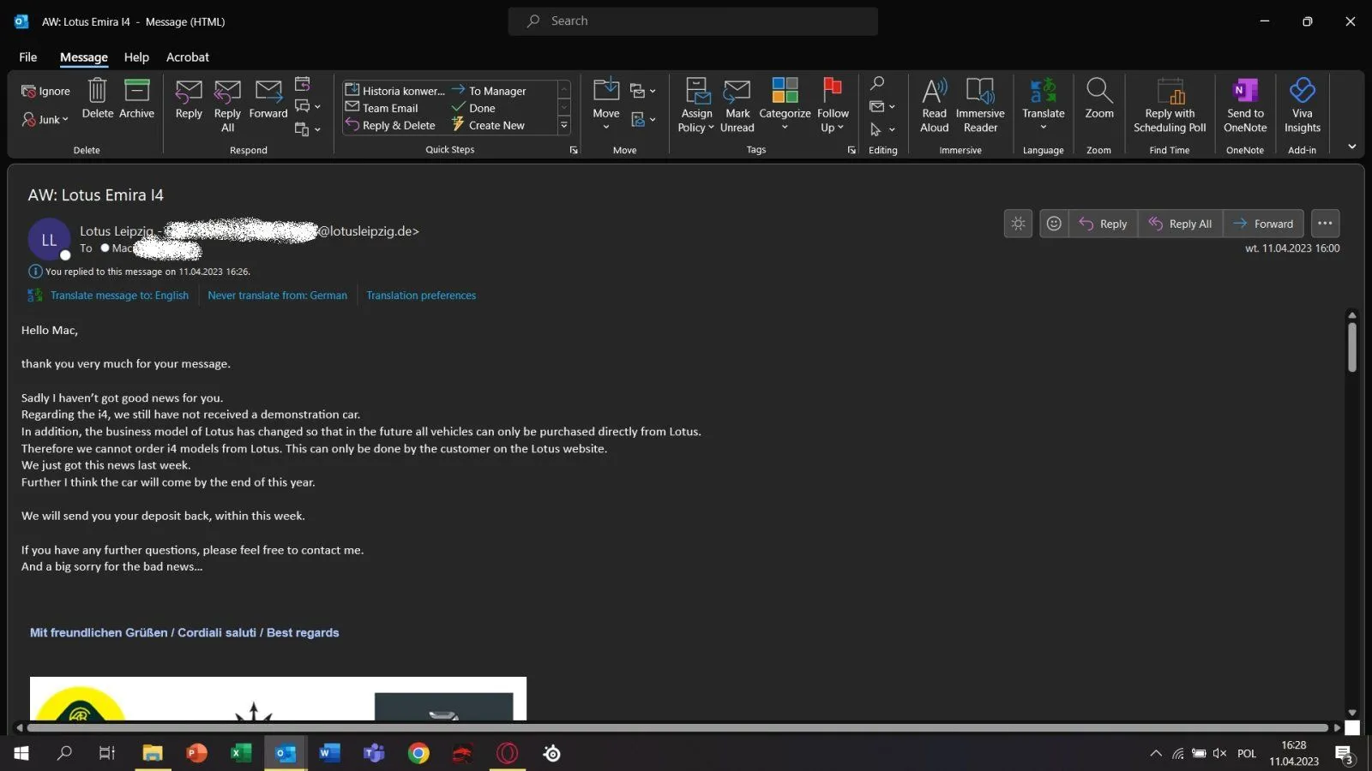Archive this email message

[x=136, y=99]
